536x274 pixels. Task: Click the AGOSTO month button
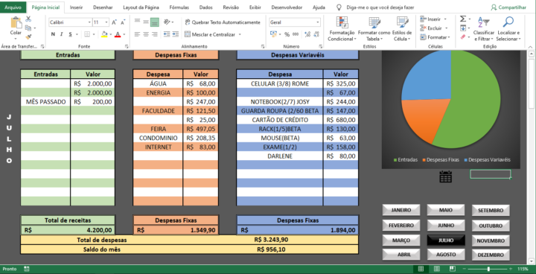(x=446, y=255)
